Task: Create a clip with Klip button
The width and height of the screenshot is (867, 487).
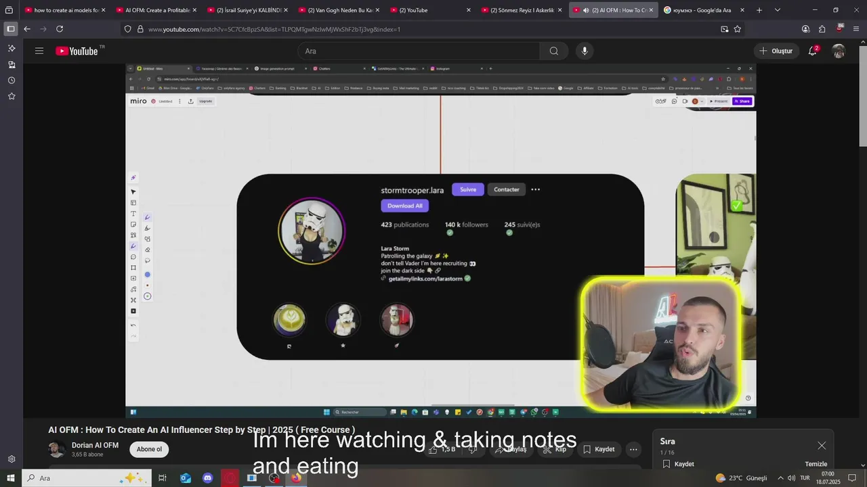Action: click(555, 449)
